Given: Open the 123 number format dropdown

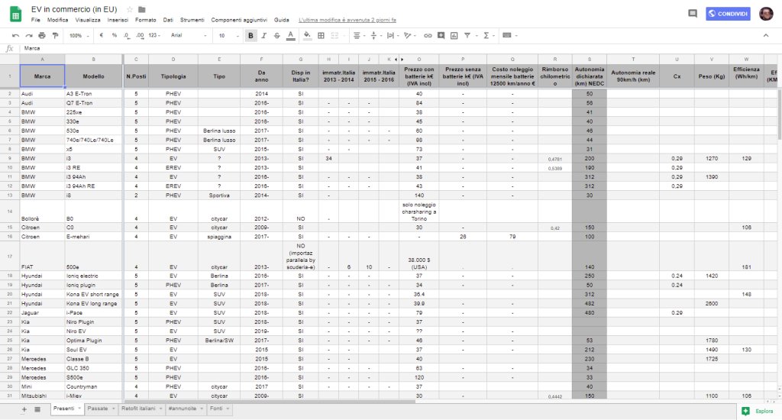Looking at the screenshot, I should 154,35.
